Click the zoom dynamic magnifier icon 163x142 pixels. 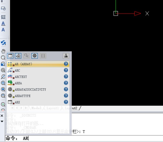click(x=3, y=77)
